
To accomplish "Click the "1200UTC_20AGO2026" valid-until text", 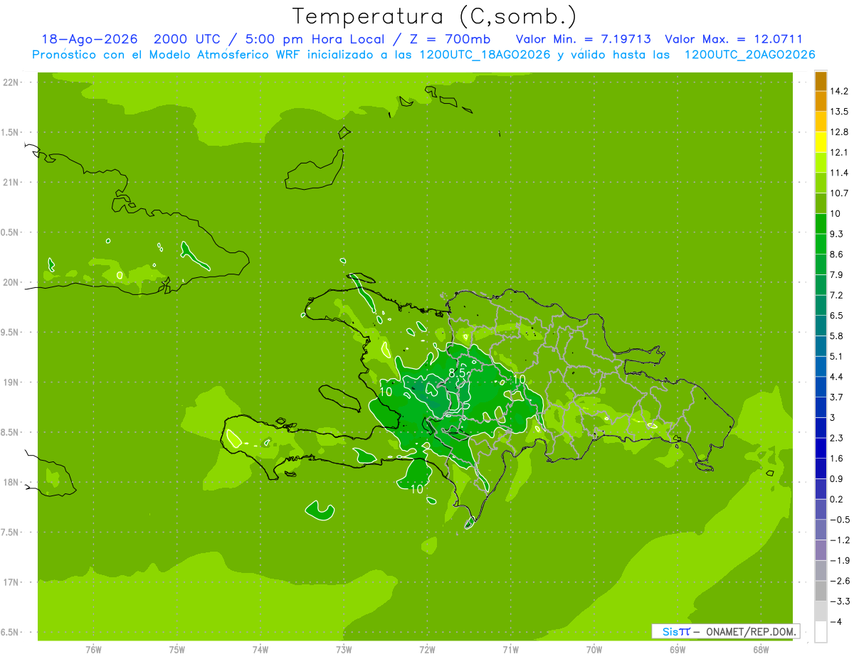I will [x=749, y=55].
